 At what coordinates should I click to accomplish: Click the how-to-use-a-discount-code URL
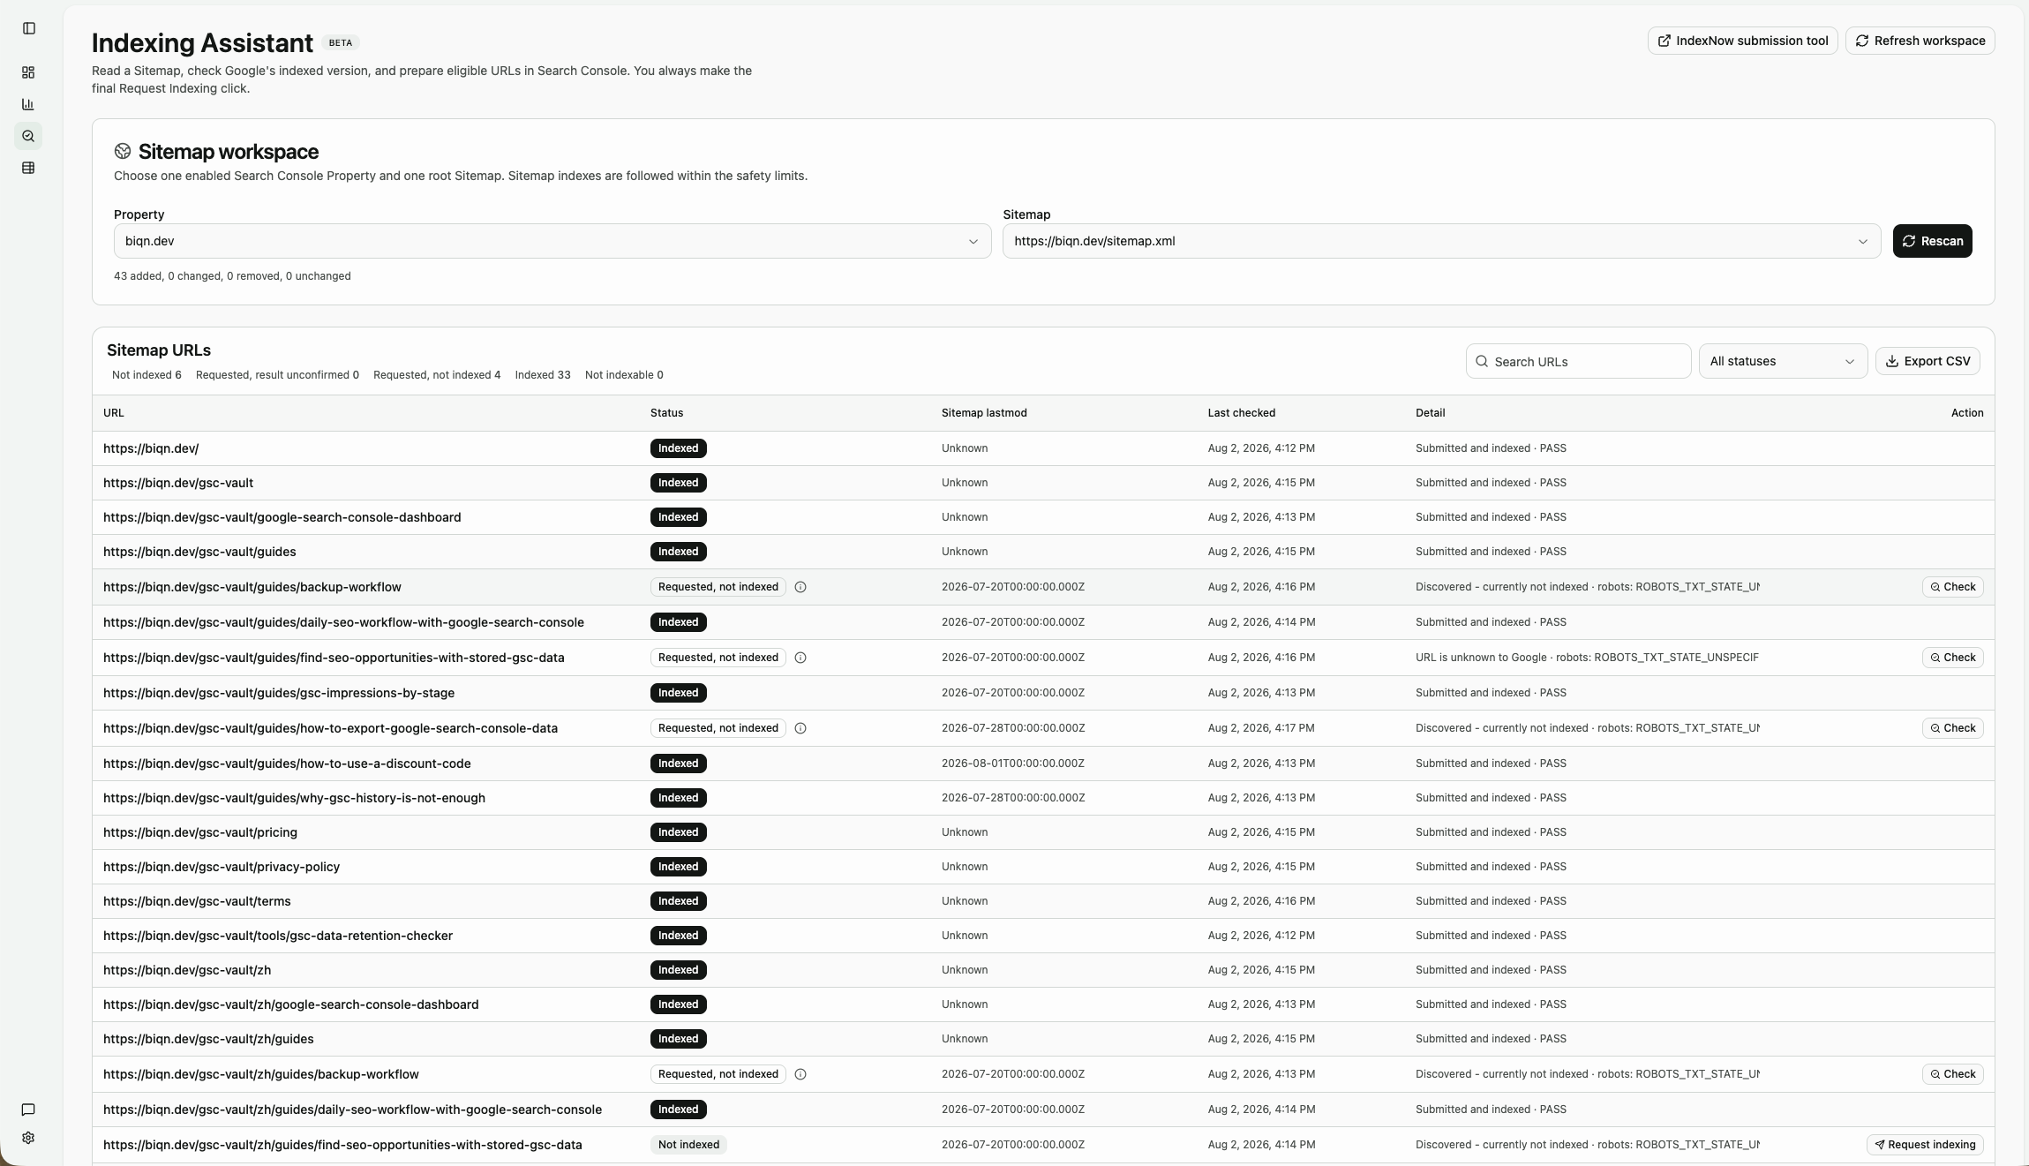(x=287, y=764)
